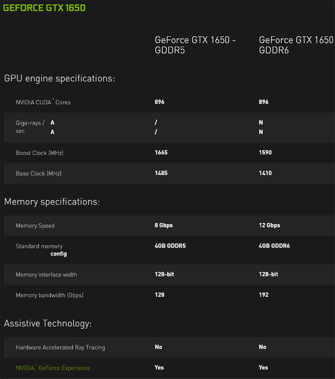
Task: Select the GeForce GTX 1650 GDDR5 column header
Action: [195, 45]
